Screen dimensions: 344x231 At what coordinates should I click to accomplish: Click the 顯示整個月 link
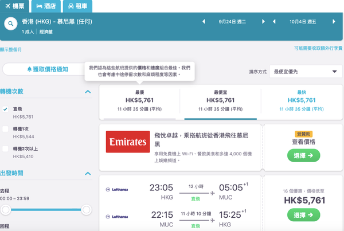tap(11, 49)
